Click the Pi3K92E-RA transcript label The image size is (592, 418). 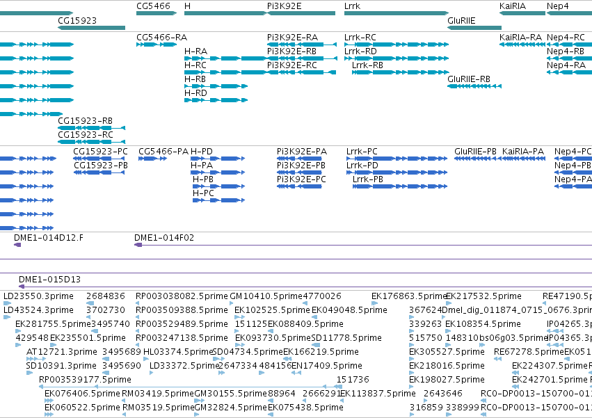pyautogui.click(x=292, y=37)
